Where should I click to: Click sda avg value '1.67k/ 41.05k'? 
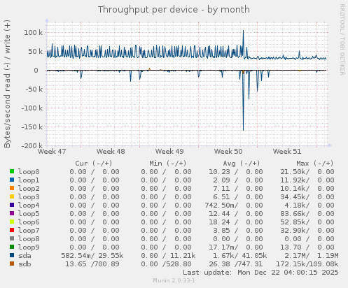tap(239, 256)
